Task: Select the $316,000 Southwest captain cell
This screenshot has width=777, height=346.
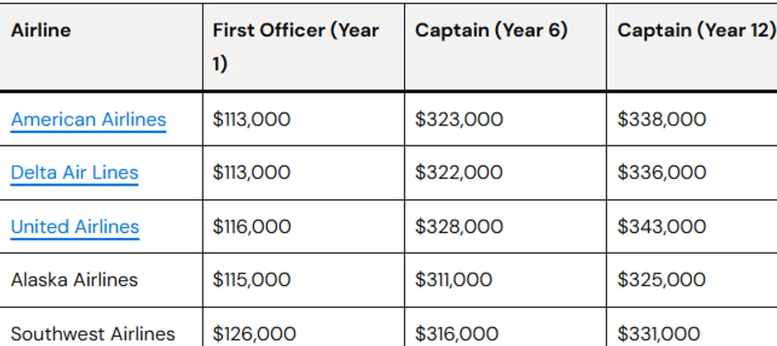Action: tap(457, 334)
